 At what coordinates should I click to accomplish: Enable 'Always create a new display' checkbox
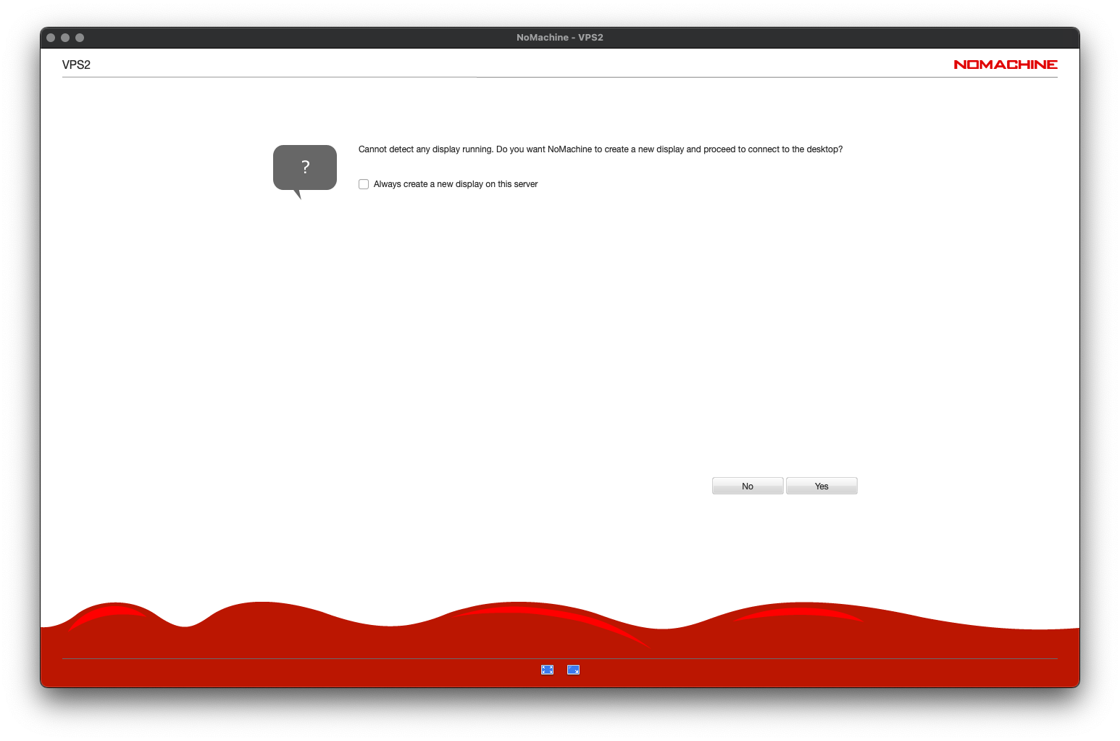[x=364, y=184]
